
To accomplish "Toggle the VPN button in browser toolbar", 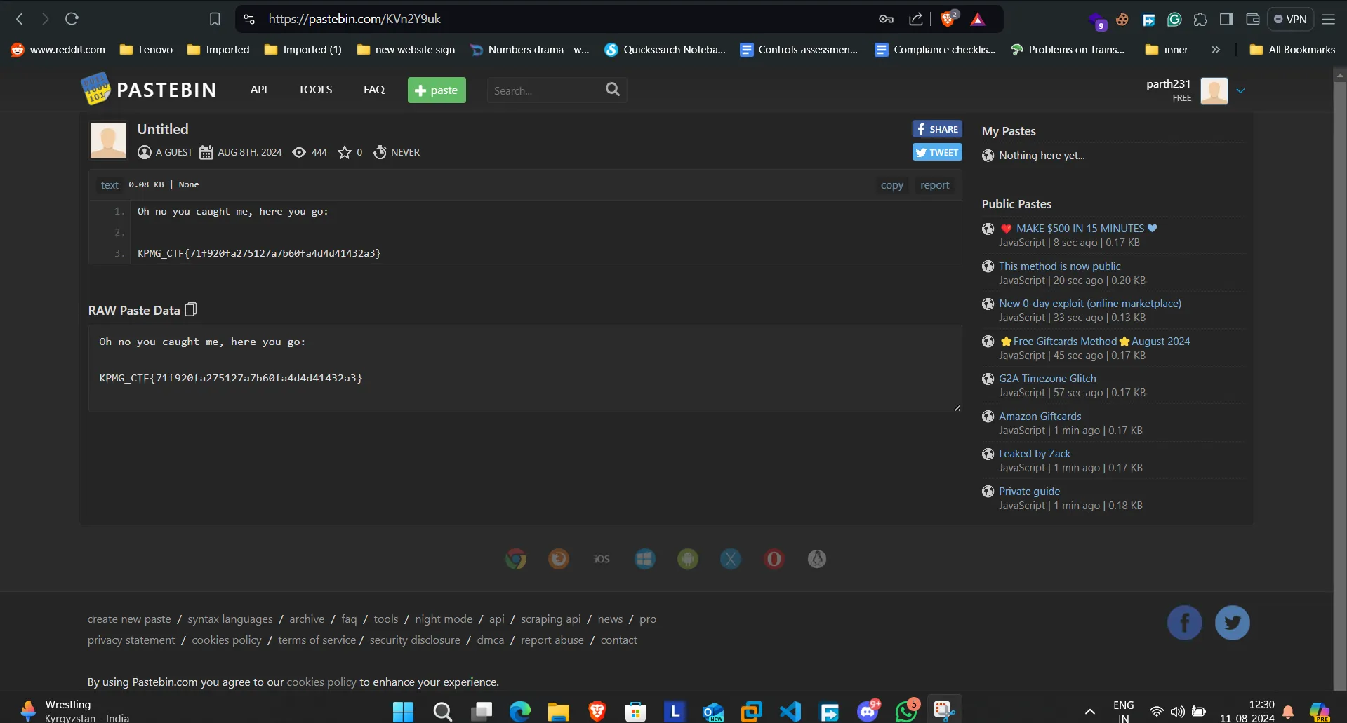I will click(1290, 19).
